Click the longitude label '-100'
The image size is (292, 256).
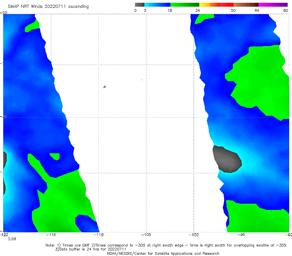tap(193, 235)
